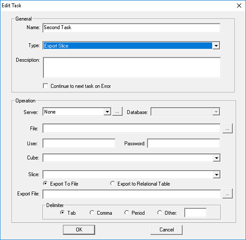The width and height of the screenshot is (246, 240).
Task: Click into the Description text area
Action: coord(132,68)
